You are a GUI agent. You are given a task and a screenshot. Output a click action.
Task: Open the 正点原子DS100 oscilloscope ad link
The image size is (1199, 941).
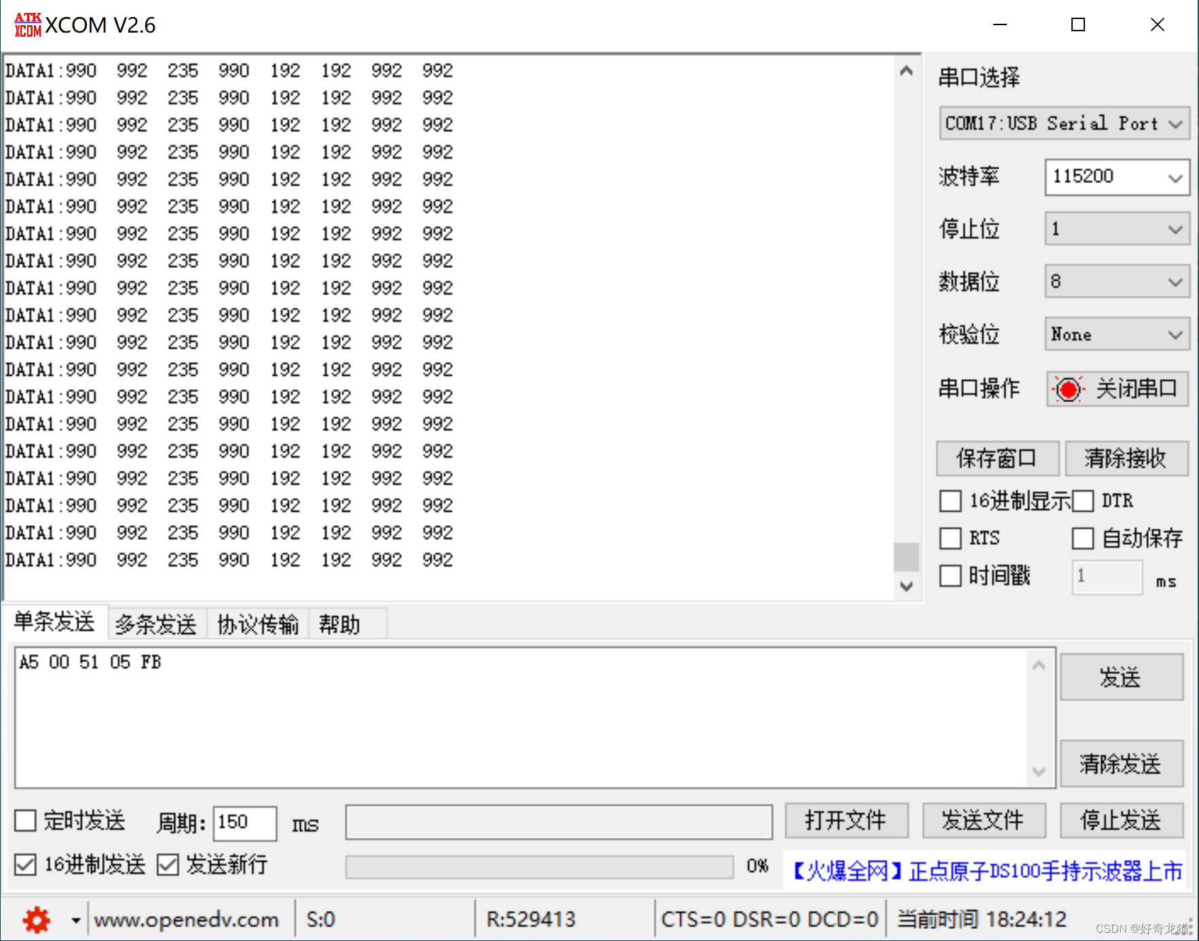coord(987,870)
